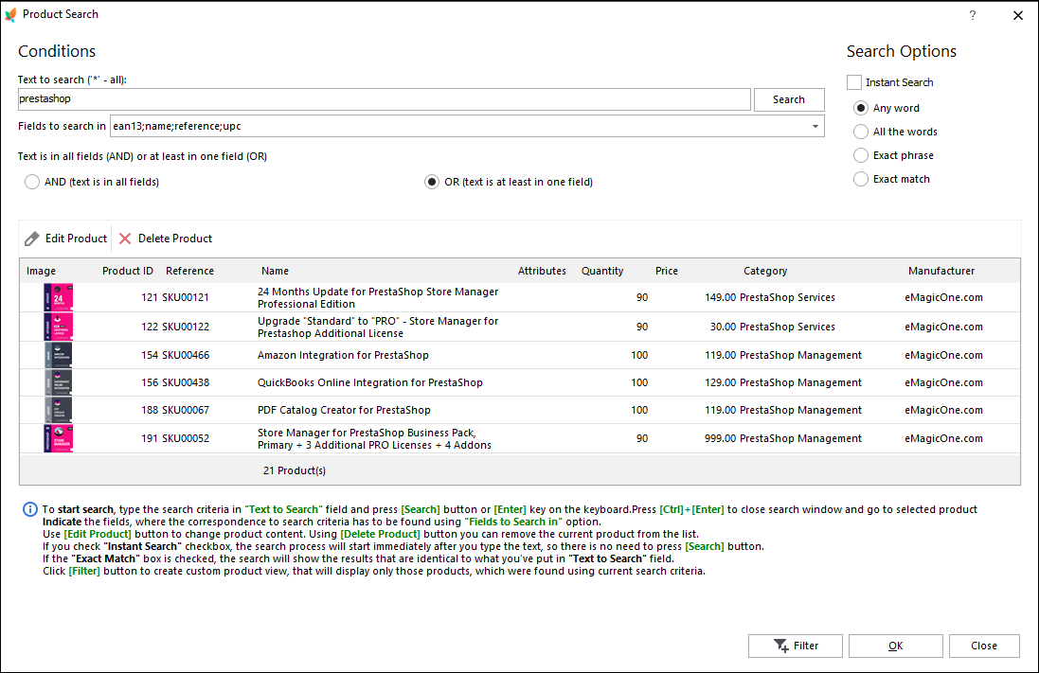The width and height of the screenshot is (1039, 673).
Task: Close the Product Search window
Action: tap(1018, 15)
